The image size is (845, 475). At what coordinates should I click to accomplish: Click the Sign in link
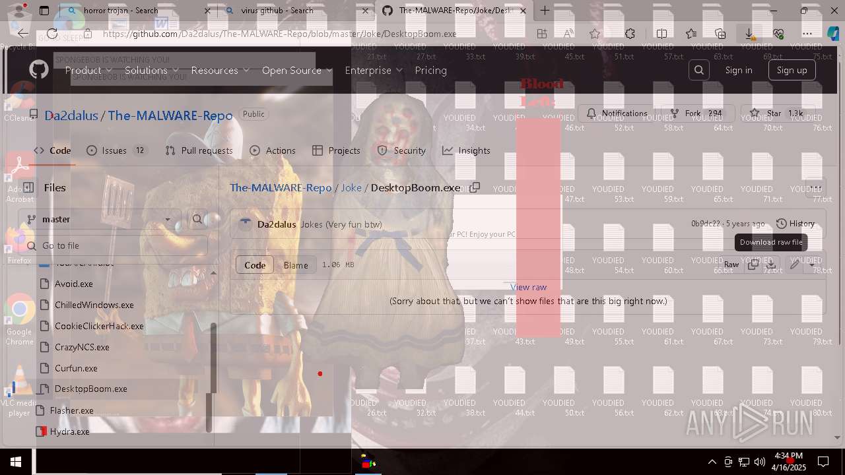pyautogui.click(x=738, y=70)
